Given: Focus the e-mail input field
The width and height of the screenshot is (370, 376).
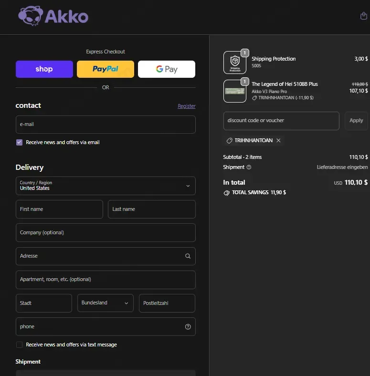Looking at the screenshot, I should tap(106, 125).
